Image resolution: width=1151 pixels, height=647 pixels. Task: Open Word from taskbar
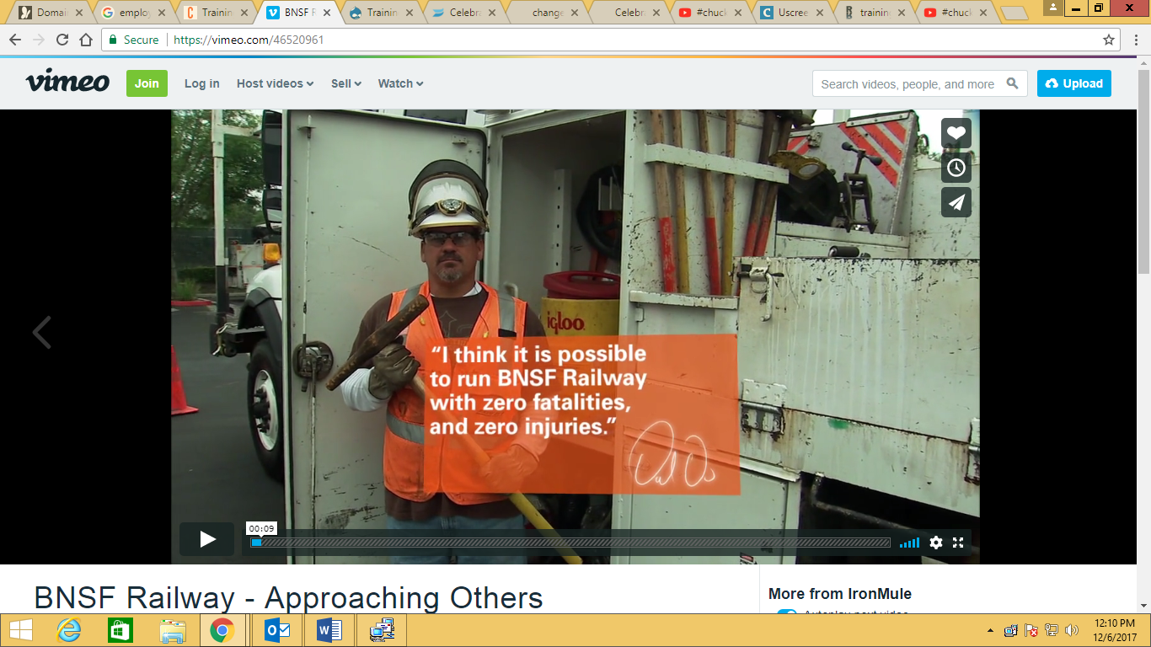(x=328, y=630)
